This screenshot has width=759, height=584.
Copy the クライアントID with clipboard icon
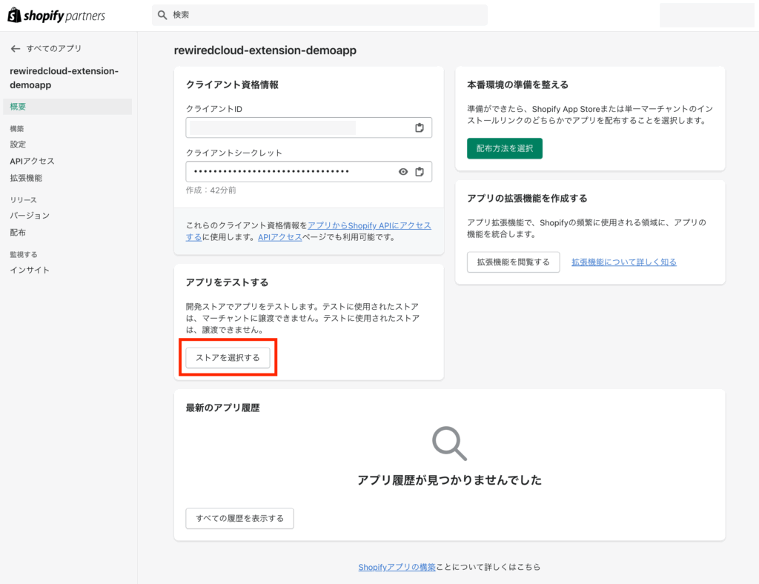pyautogui.click(x=420, y=127)
